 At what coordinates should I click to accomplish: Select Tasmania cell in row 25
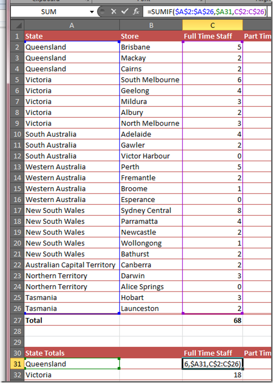click(x=72, y=297)
